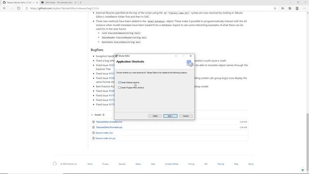
Task: Open the API footer link
Action: 206,164
